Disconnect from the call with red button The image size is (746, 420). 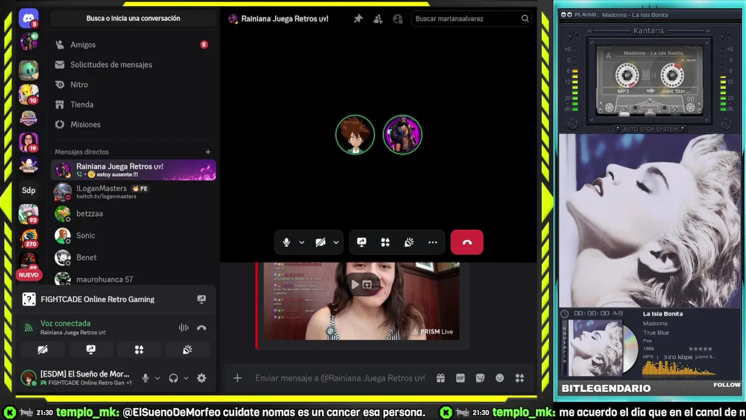point(467,242)
